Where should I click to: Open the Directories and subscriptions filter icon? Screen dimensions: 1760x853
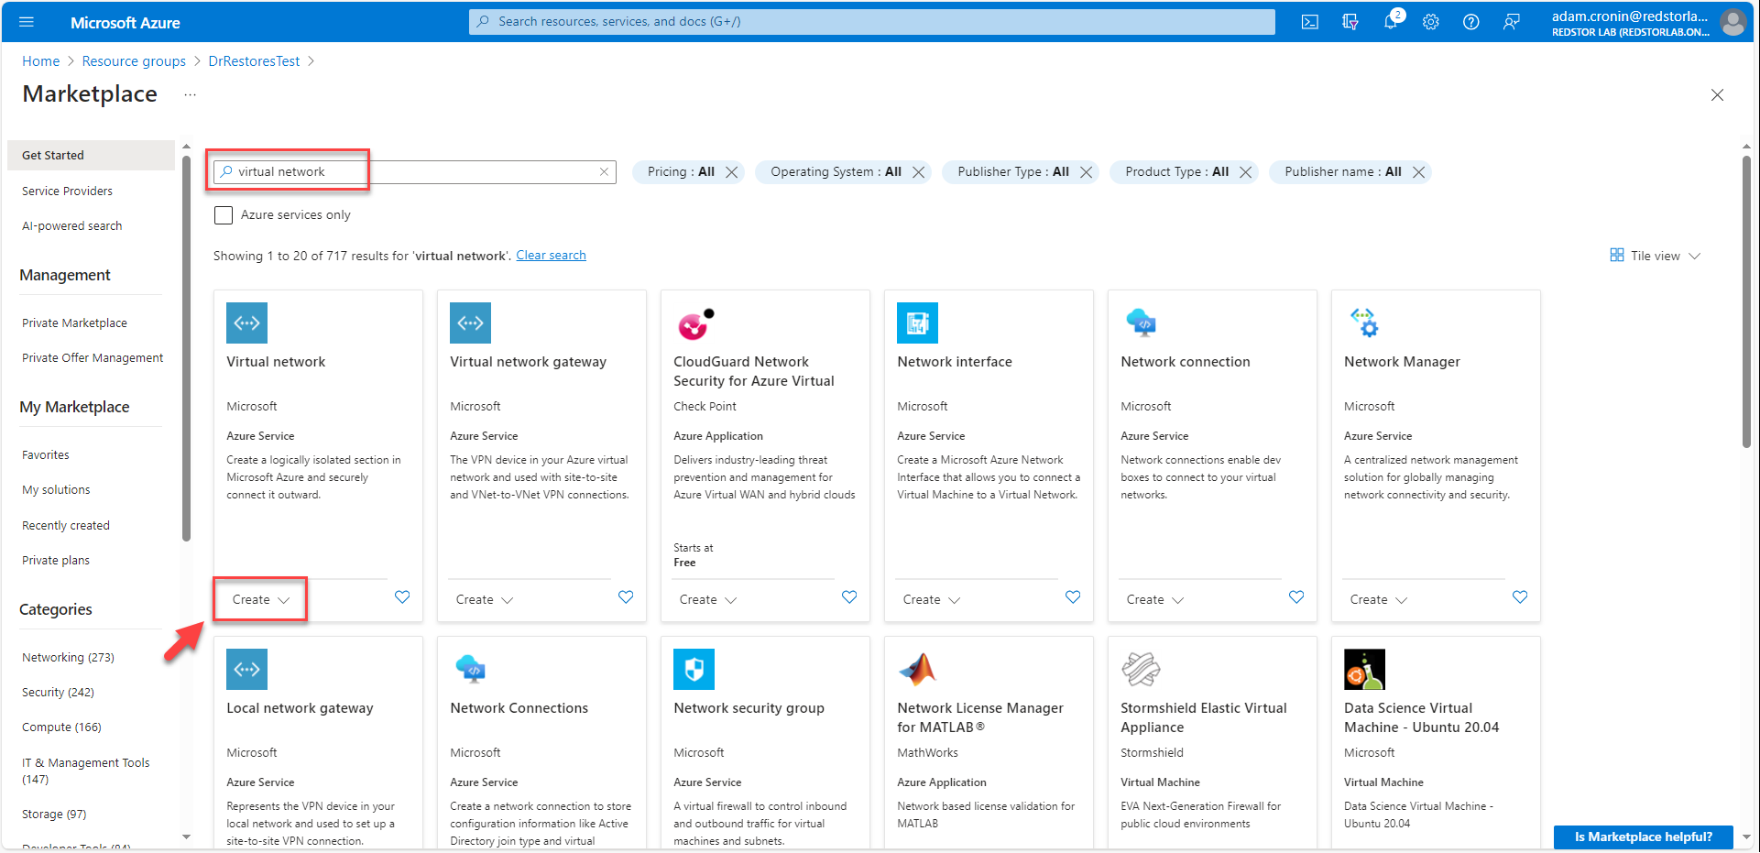coord(1350,22)
